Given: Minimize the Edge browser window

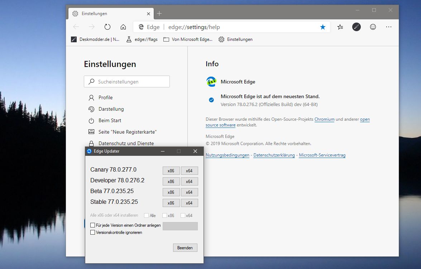Looking at the screenshot, I should click(358, 10).
